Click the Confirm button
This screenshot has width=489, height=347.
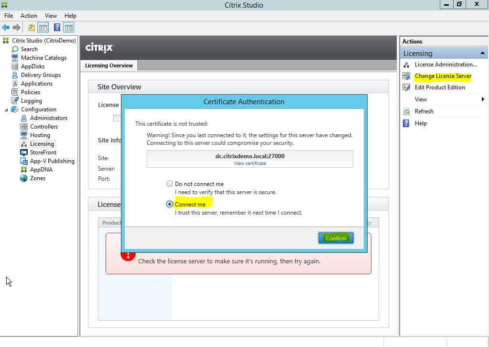[x=336, y=238]
